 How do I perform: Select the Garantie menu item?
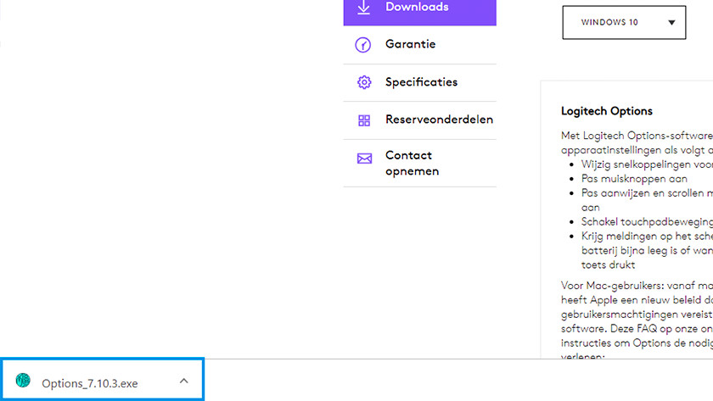(x=410, y=44)
